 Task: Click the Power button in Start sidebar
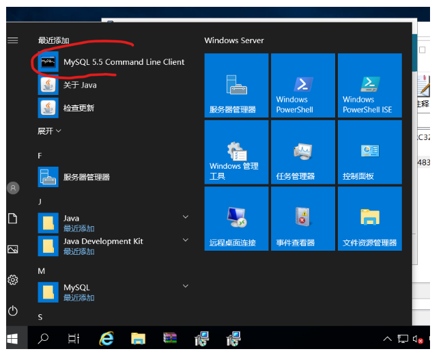click(x=13, y=311)
